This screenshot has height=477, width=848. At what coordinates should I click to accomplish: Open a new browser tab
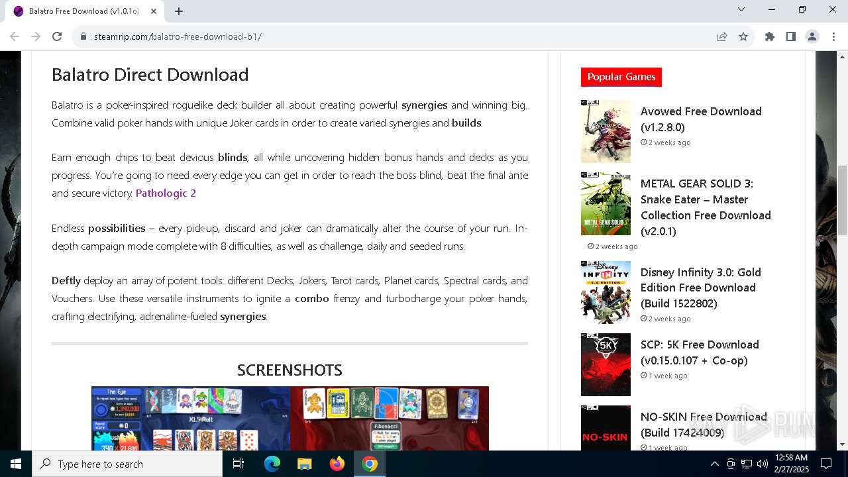coord(179,11)
